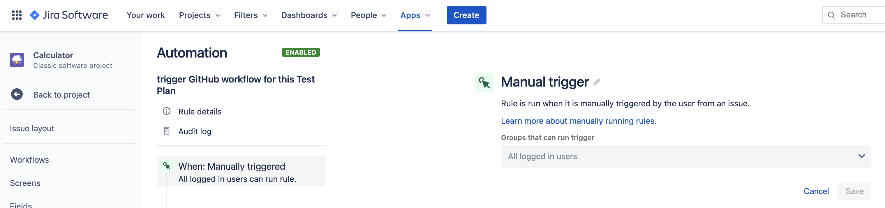Click the Manually triggered cursor icon
This screenshot has width=885, height=208.
[167, 166]
